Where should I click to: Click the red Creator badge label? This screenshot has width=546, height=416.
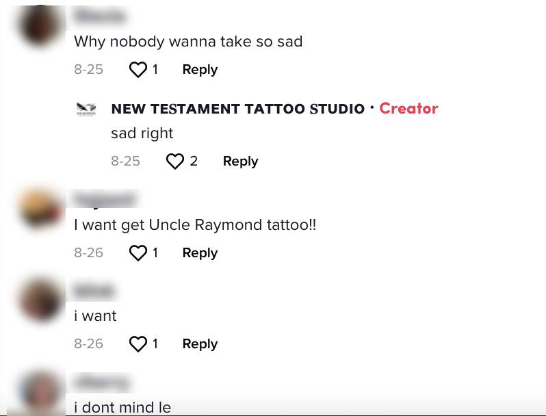[x=408, y=109]
